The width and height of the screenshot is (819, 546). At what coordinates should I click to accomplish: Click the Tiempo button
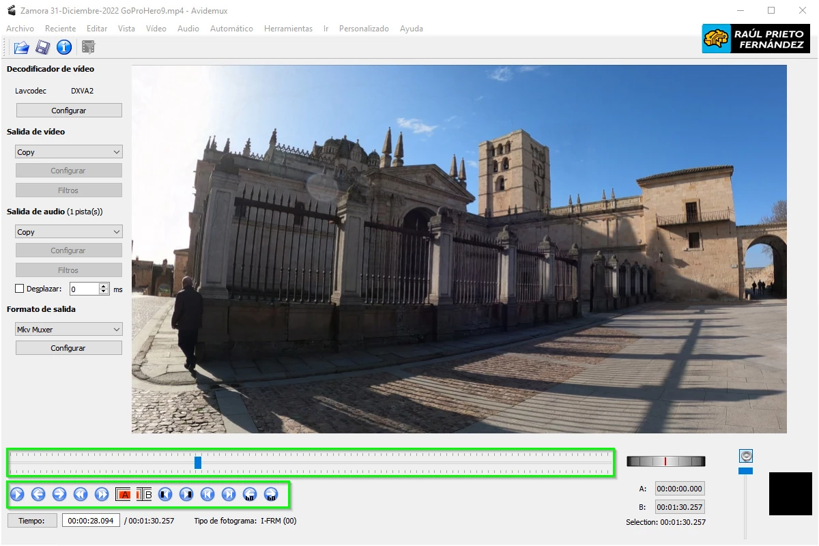click(x=31, y=520)
